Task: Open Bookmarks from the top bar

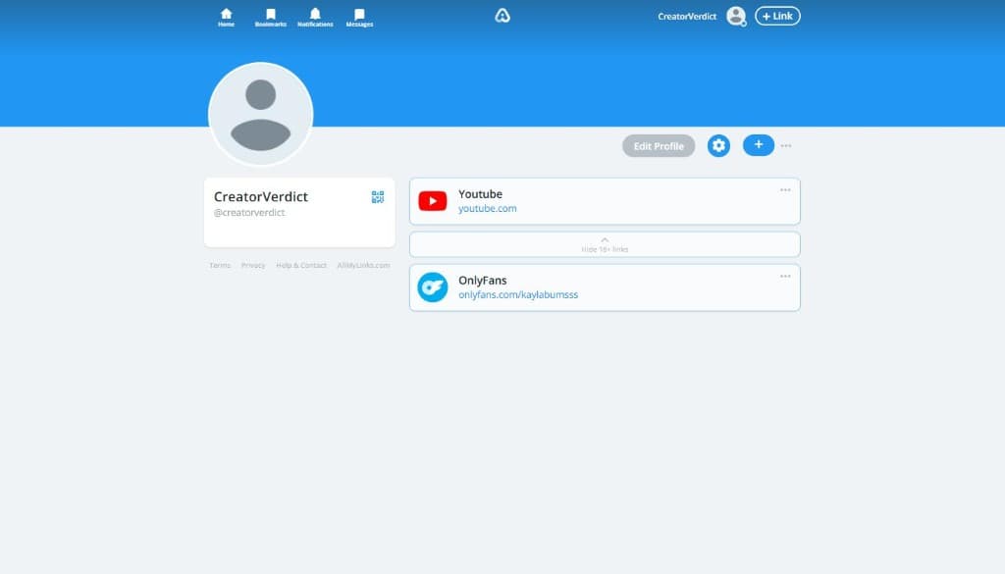Action: point(271,18)
